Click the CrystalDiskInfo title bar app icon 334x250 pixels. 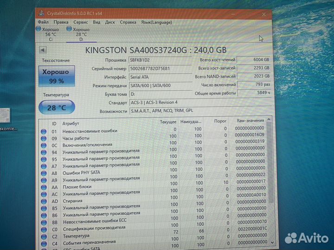41,13
